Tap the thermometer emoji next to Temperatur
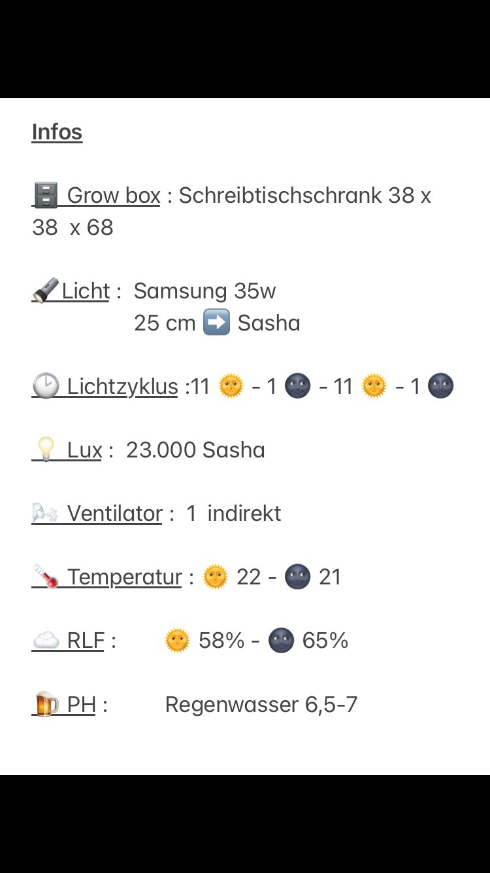This screenshot has width=490, height=873. pos(46,577)
